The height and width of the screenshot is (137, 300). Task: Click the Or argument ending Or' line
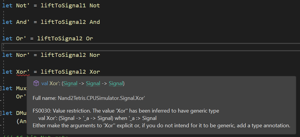click(89, 39)
